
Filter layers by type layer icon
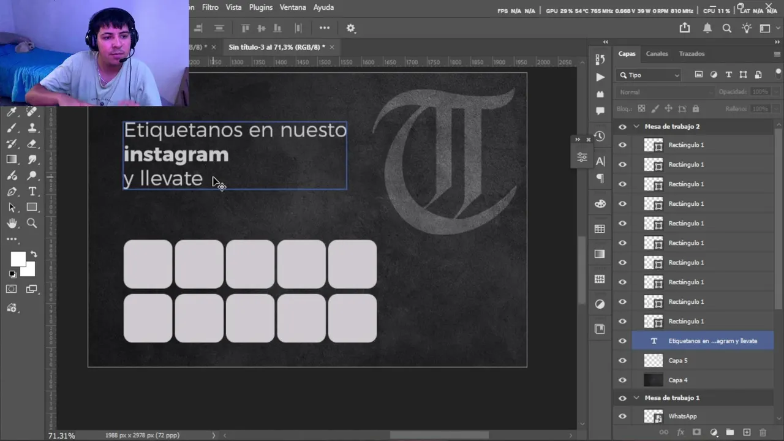click(728, 75)
